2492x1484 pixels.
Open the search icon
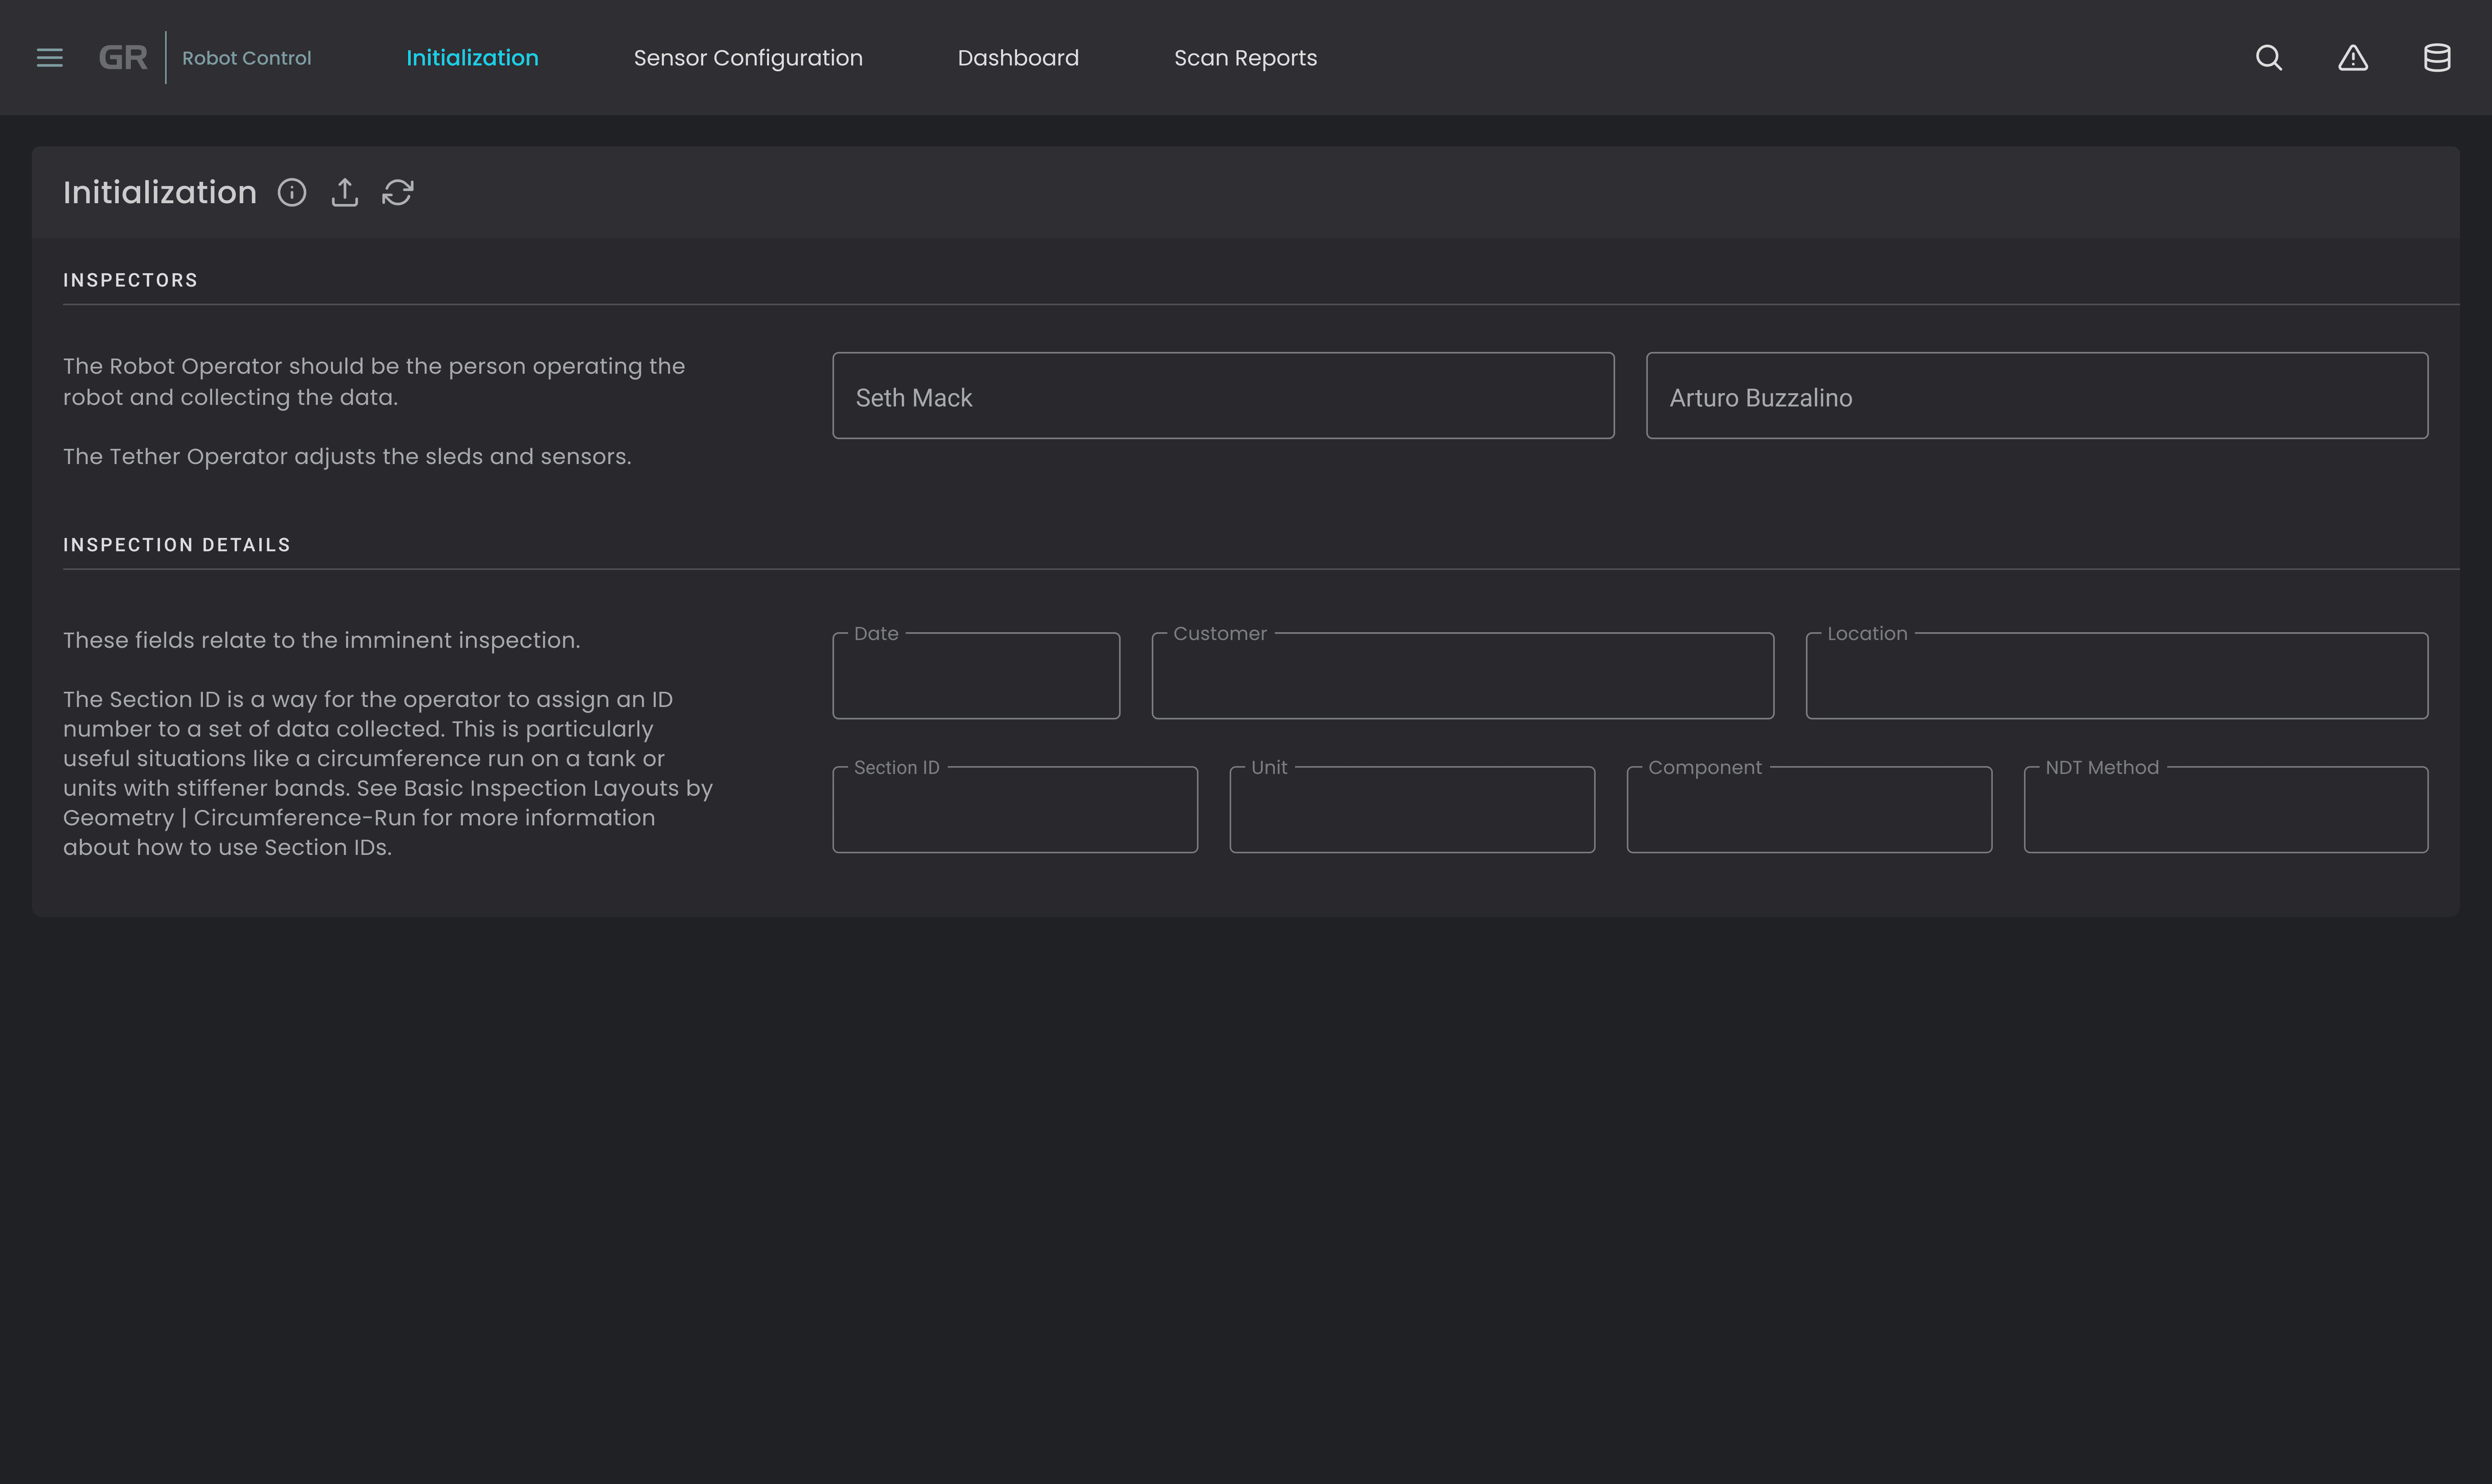(2269, 58)
